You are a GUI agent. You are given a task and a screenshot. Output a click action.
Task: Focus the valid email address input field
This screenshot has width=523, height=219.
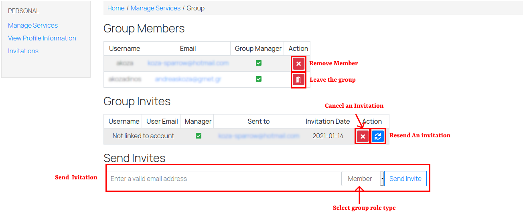pyautogui.click(x=224, y=179)
